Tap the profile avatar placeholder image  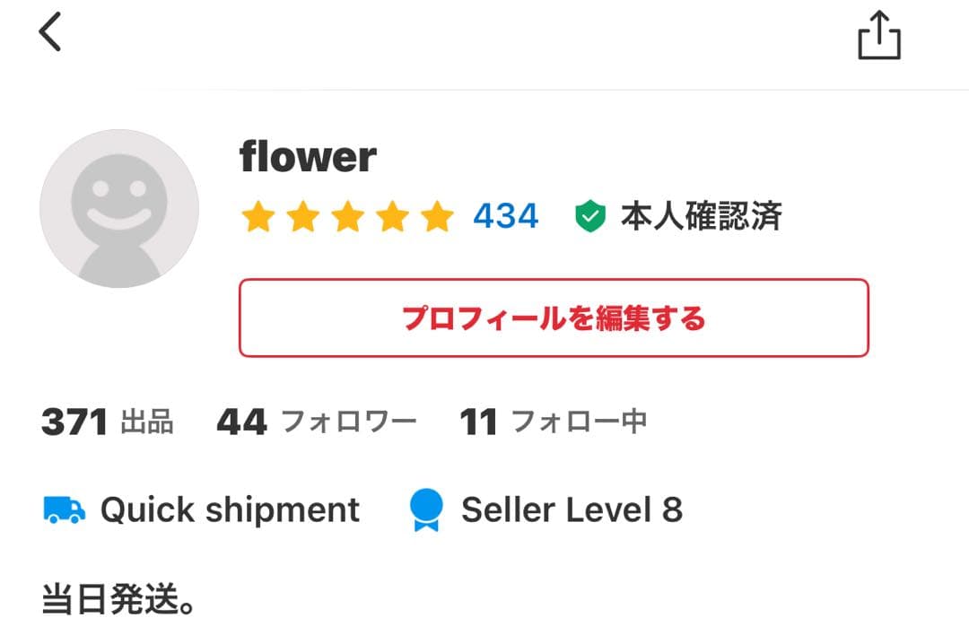click(119, 207)
